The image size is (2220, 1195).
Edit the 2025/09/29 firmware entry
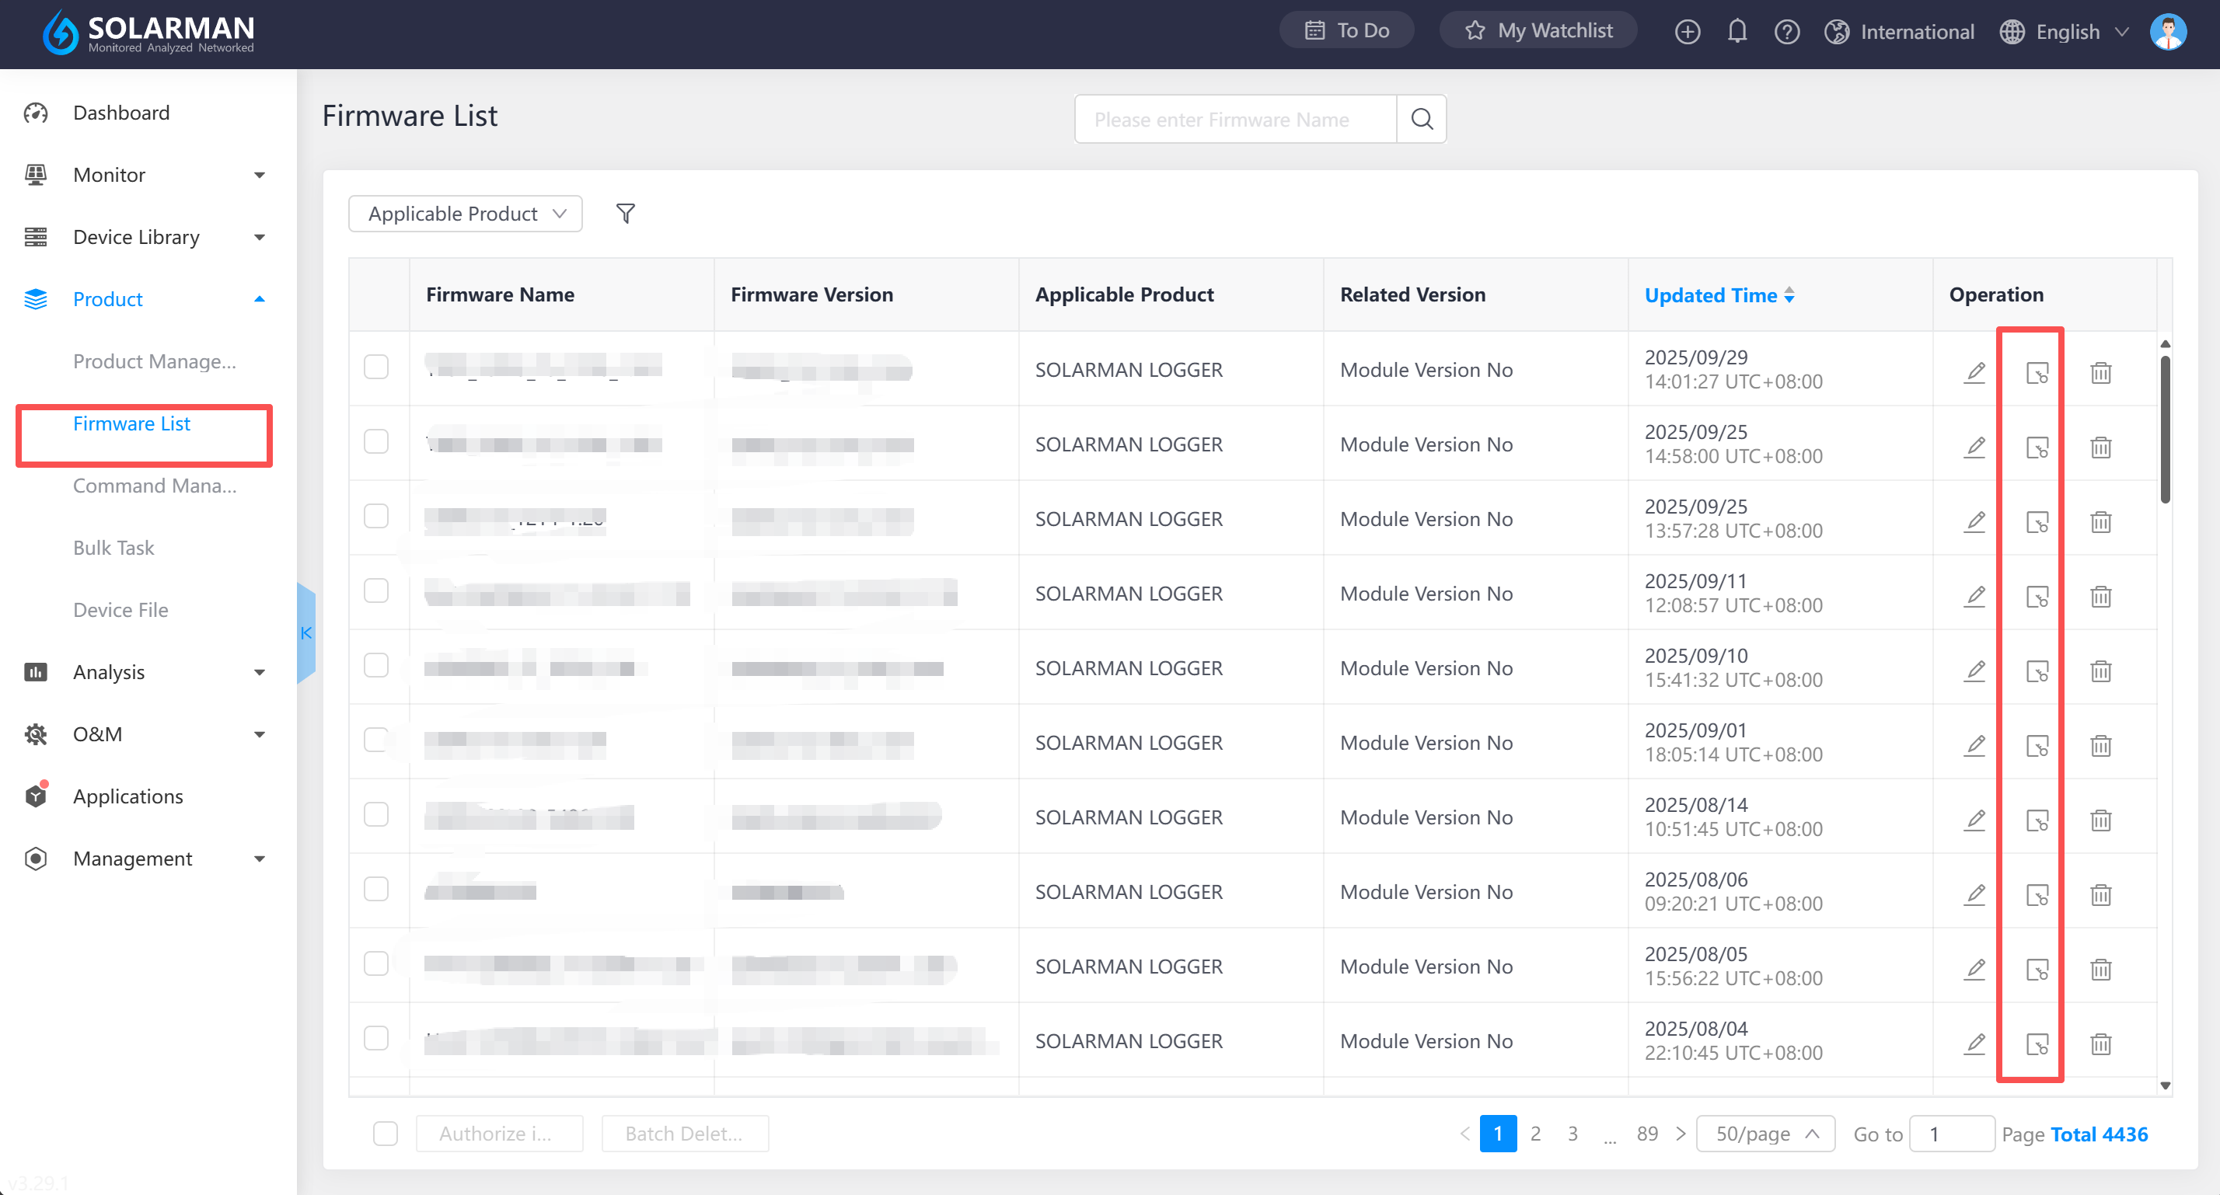1974,372
